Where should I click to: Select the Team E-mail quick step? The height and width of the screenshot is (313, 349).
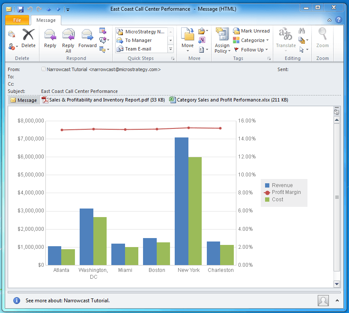coord(138,49)
